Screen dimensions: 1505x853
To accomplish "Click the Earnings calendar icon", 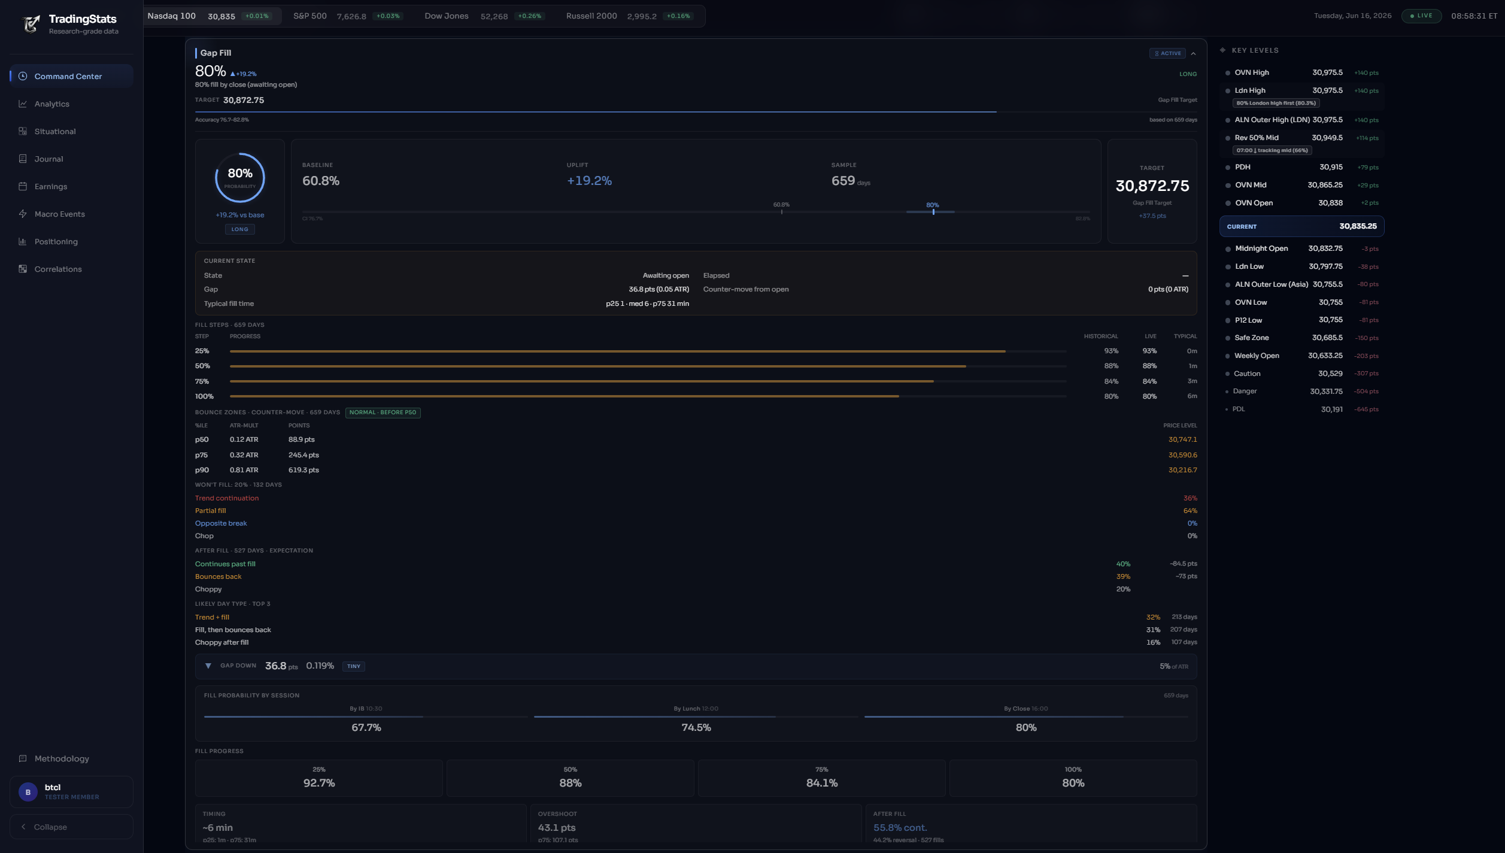I will click(x=23, y=186).
